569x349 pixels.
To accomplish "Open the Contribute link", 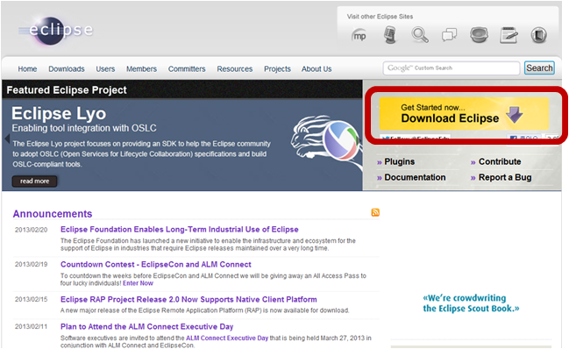I will point(500,162).
